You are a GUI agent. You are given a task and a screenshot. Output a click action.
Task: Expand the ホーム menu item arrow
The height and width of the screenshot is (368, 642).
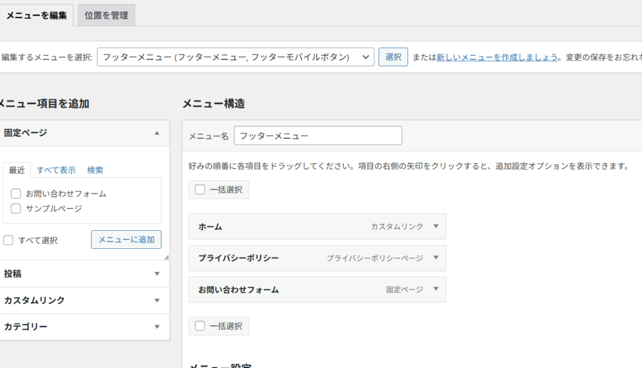(436, 226)
